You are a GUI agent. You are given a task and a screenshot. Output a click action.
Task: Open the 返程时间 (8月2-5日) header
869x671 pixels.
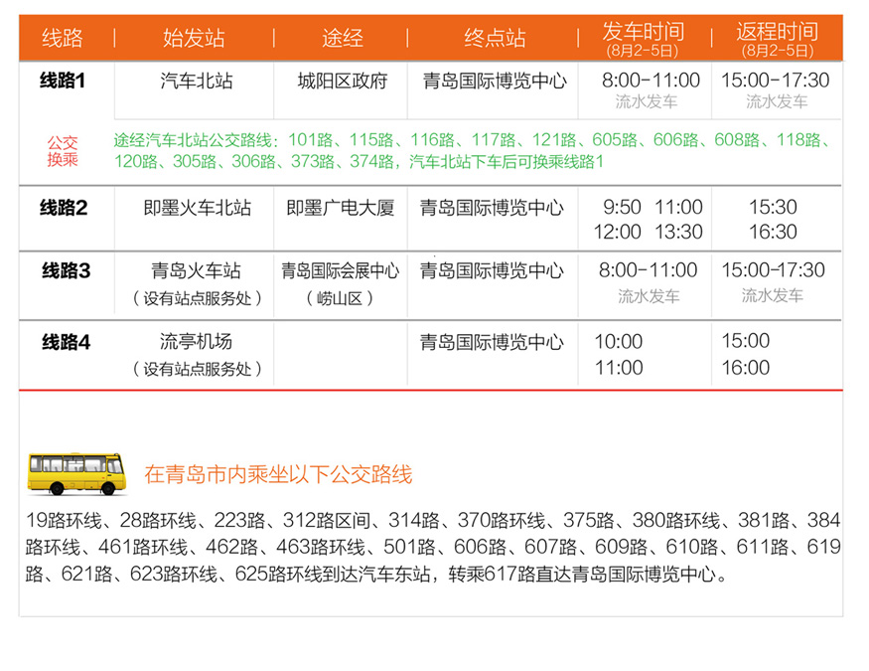(780, 38)
